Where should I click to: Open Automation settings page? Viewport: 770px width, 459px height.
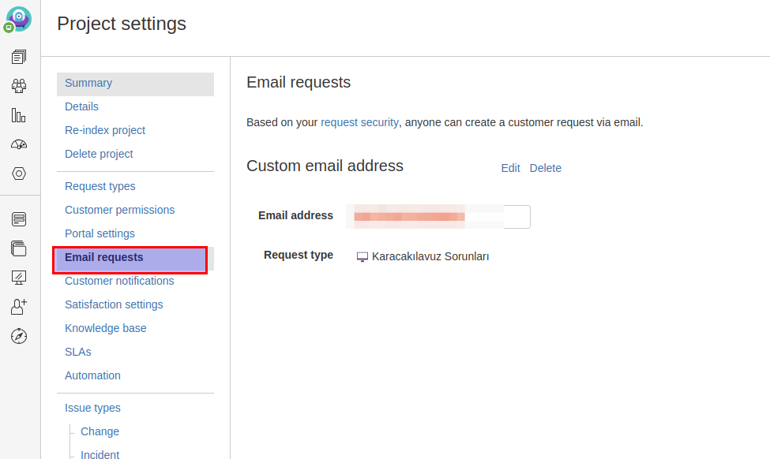(x=93, y=375)
